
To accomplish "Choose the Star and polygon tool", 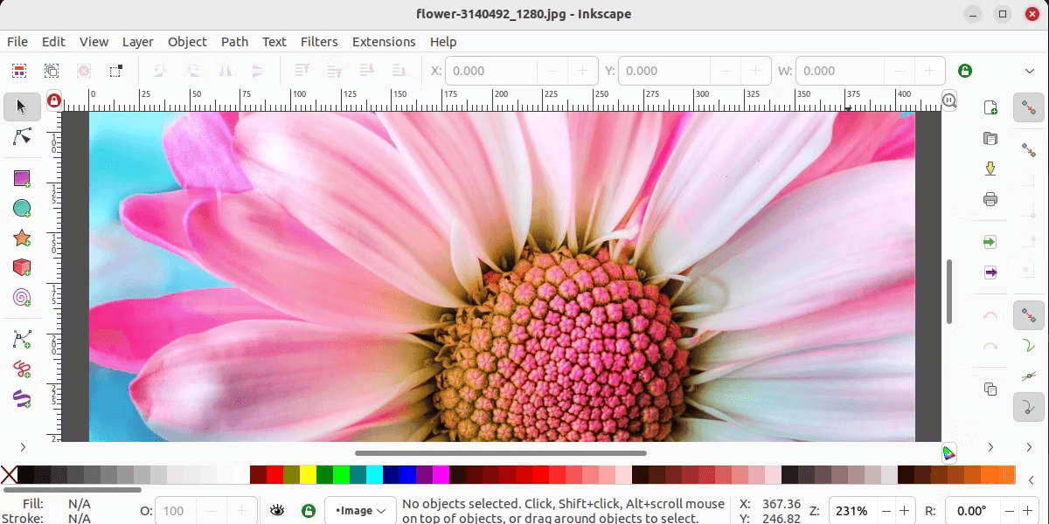I will pyautogui.click(x=22, y=238).
